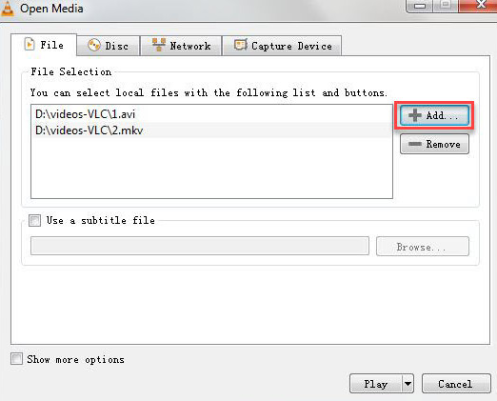Click the plus icon on Add button
Screen dimensions: 497x401
coord(415,115)
